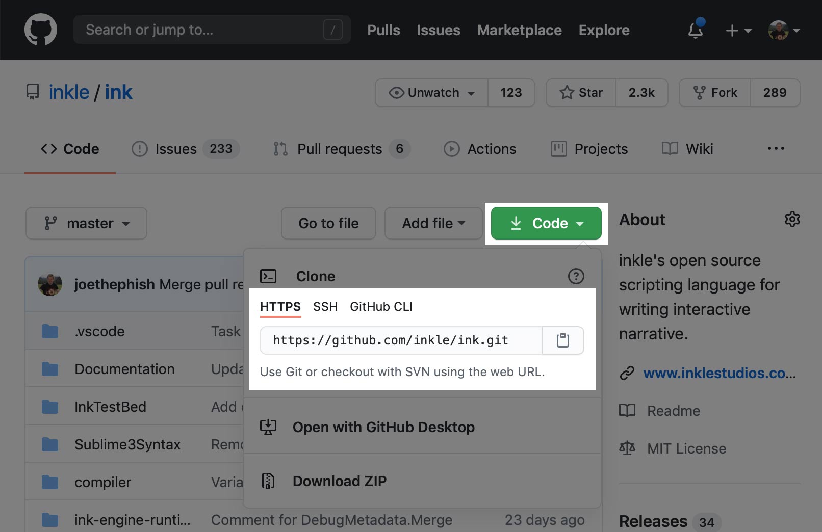Choose Download ZIP
822x532 pixels.
[340, 481]
